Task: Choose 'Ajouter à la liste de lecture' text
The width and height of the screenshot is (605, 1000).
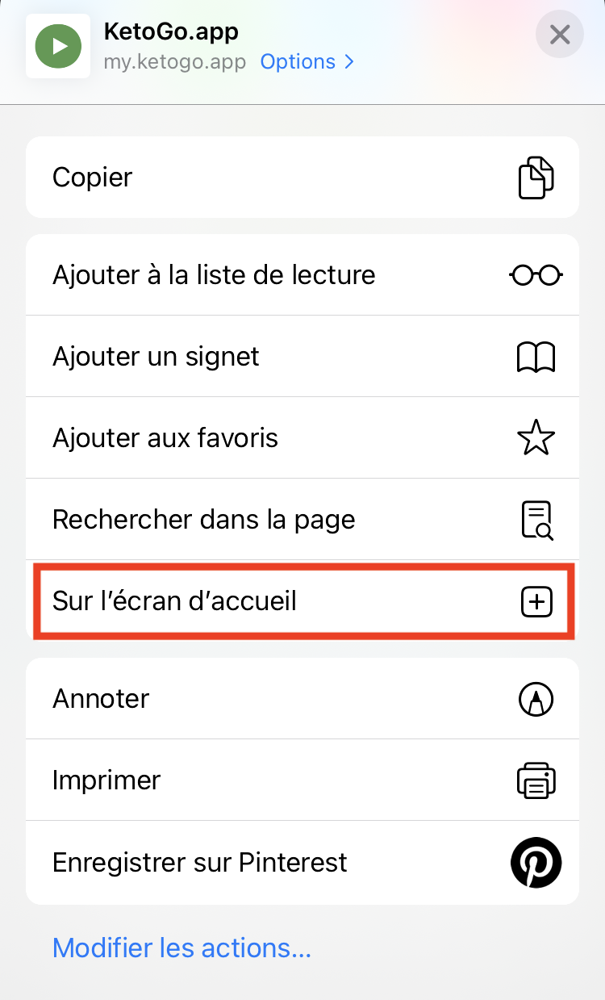Action: pyautogui.click(x=214, y=275)
